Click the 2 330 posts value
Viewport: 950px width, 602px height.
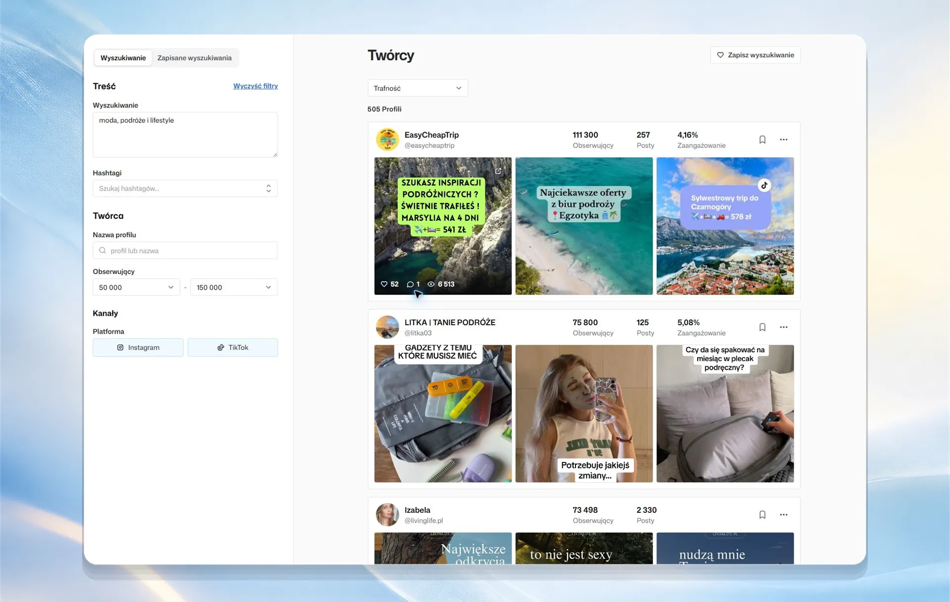pyautogui.click(x=646, y=510)
